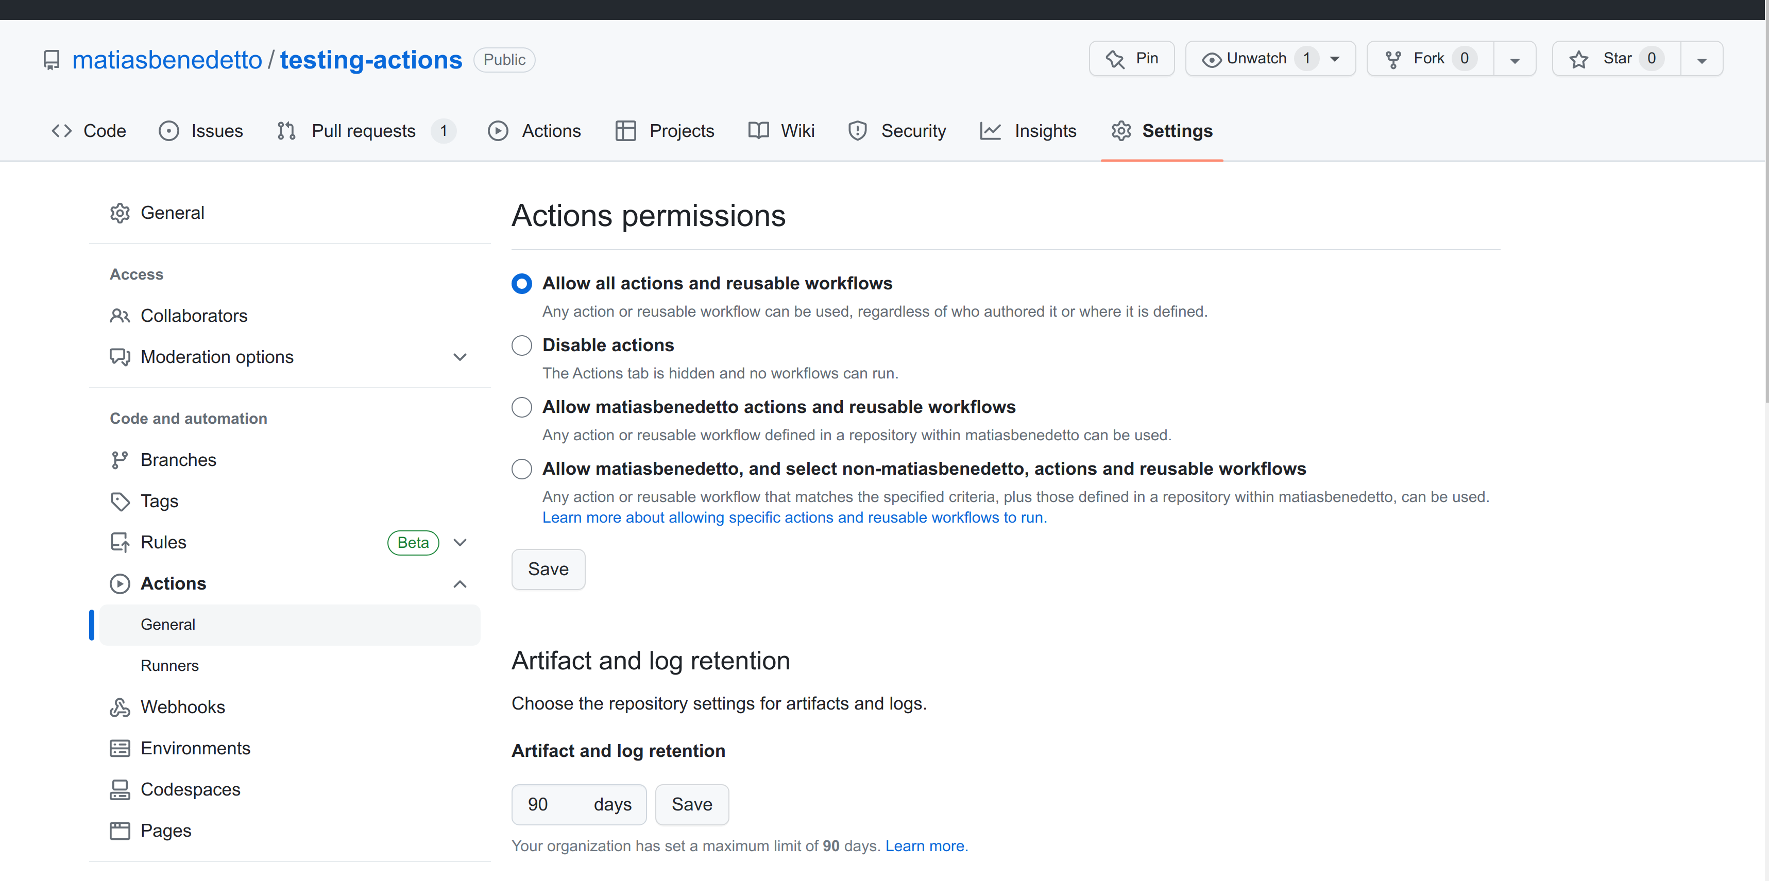Open the testing-actions repository link
The image size is (1769, 881).
click(x=371, y=60)
